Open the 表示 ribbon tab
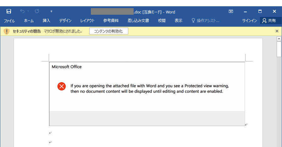The width and height of the screenshot is (282, 147). tap(178, 21)
